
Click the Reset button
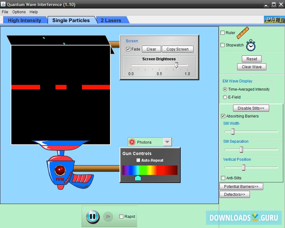click(x=252, y=59)
